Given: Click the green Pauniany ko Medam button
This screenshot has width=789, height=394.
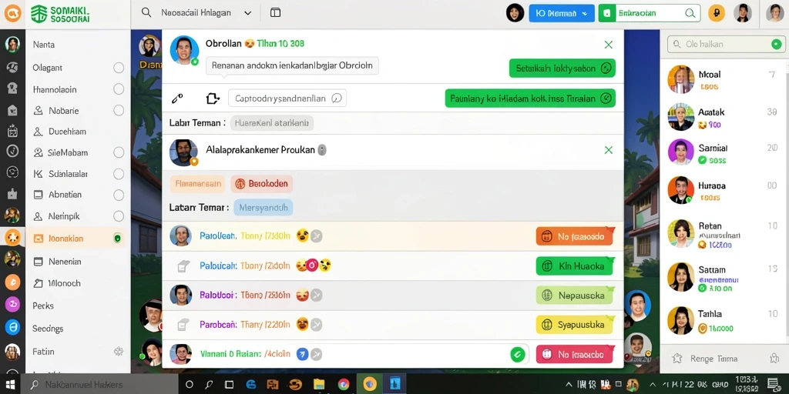Looking at the screenshot, I should click(530, 98).
